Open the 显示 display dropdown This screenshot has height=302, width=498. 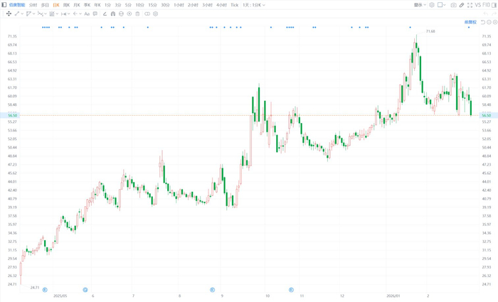[x=420, y=5]
